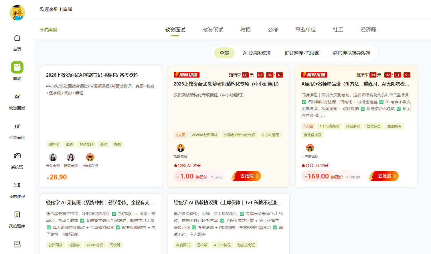
Task: Switch to 教资面试 tab
Action: [x=175, y=30]
